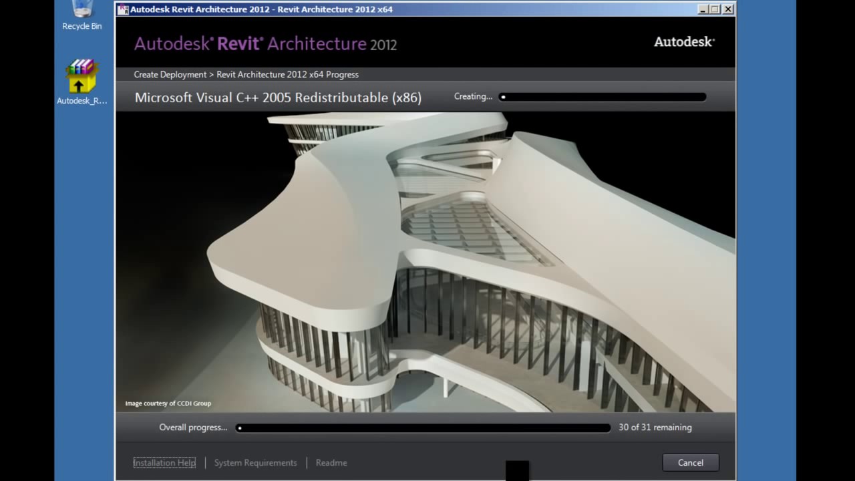
Task: Click the 'Image courtesy of CCDI Group' caption
Action: [168, 404]
